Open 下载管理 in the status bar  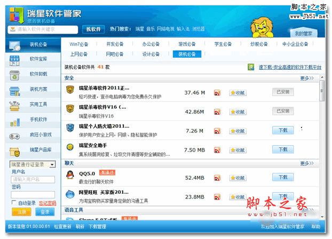(97, 227)
